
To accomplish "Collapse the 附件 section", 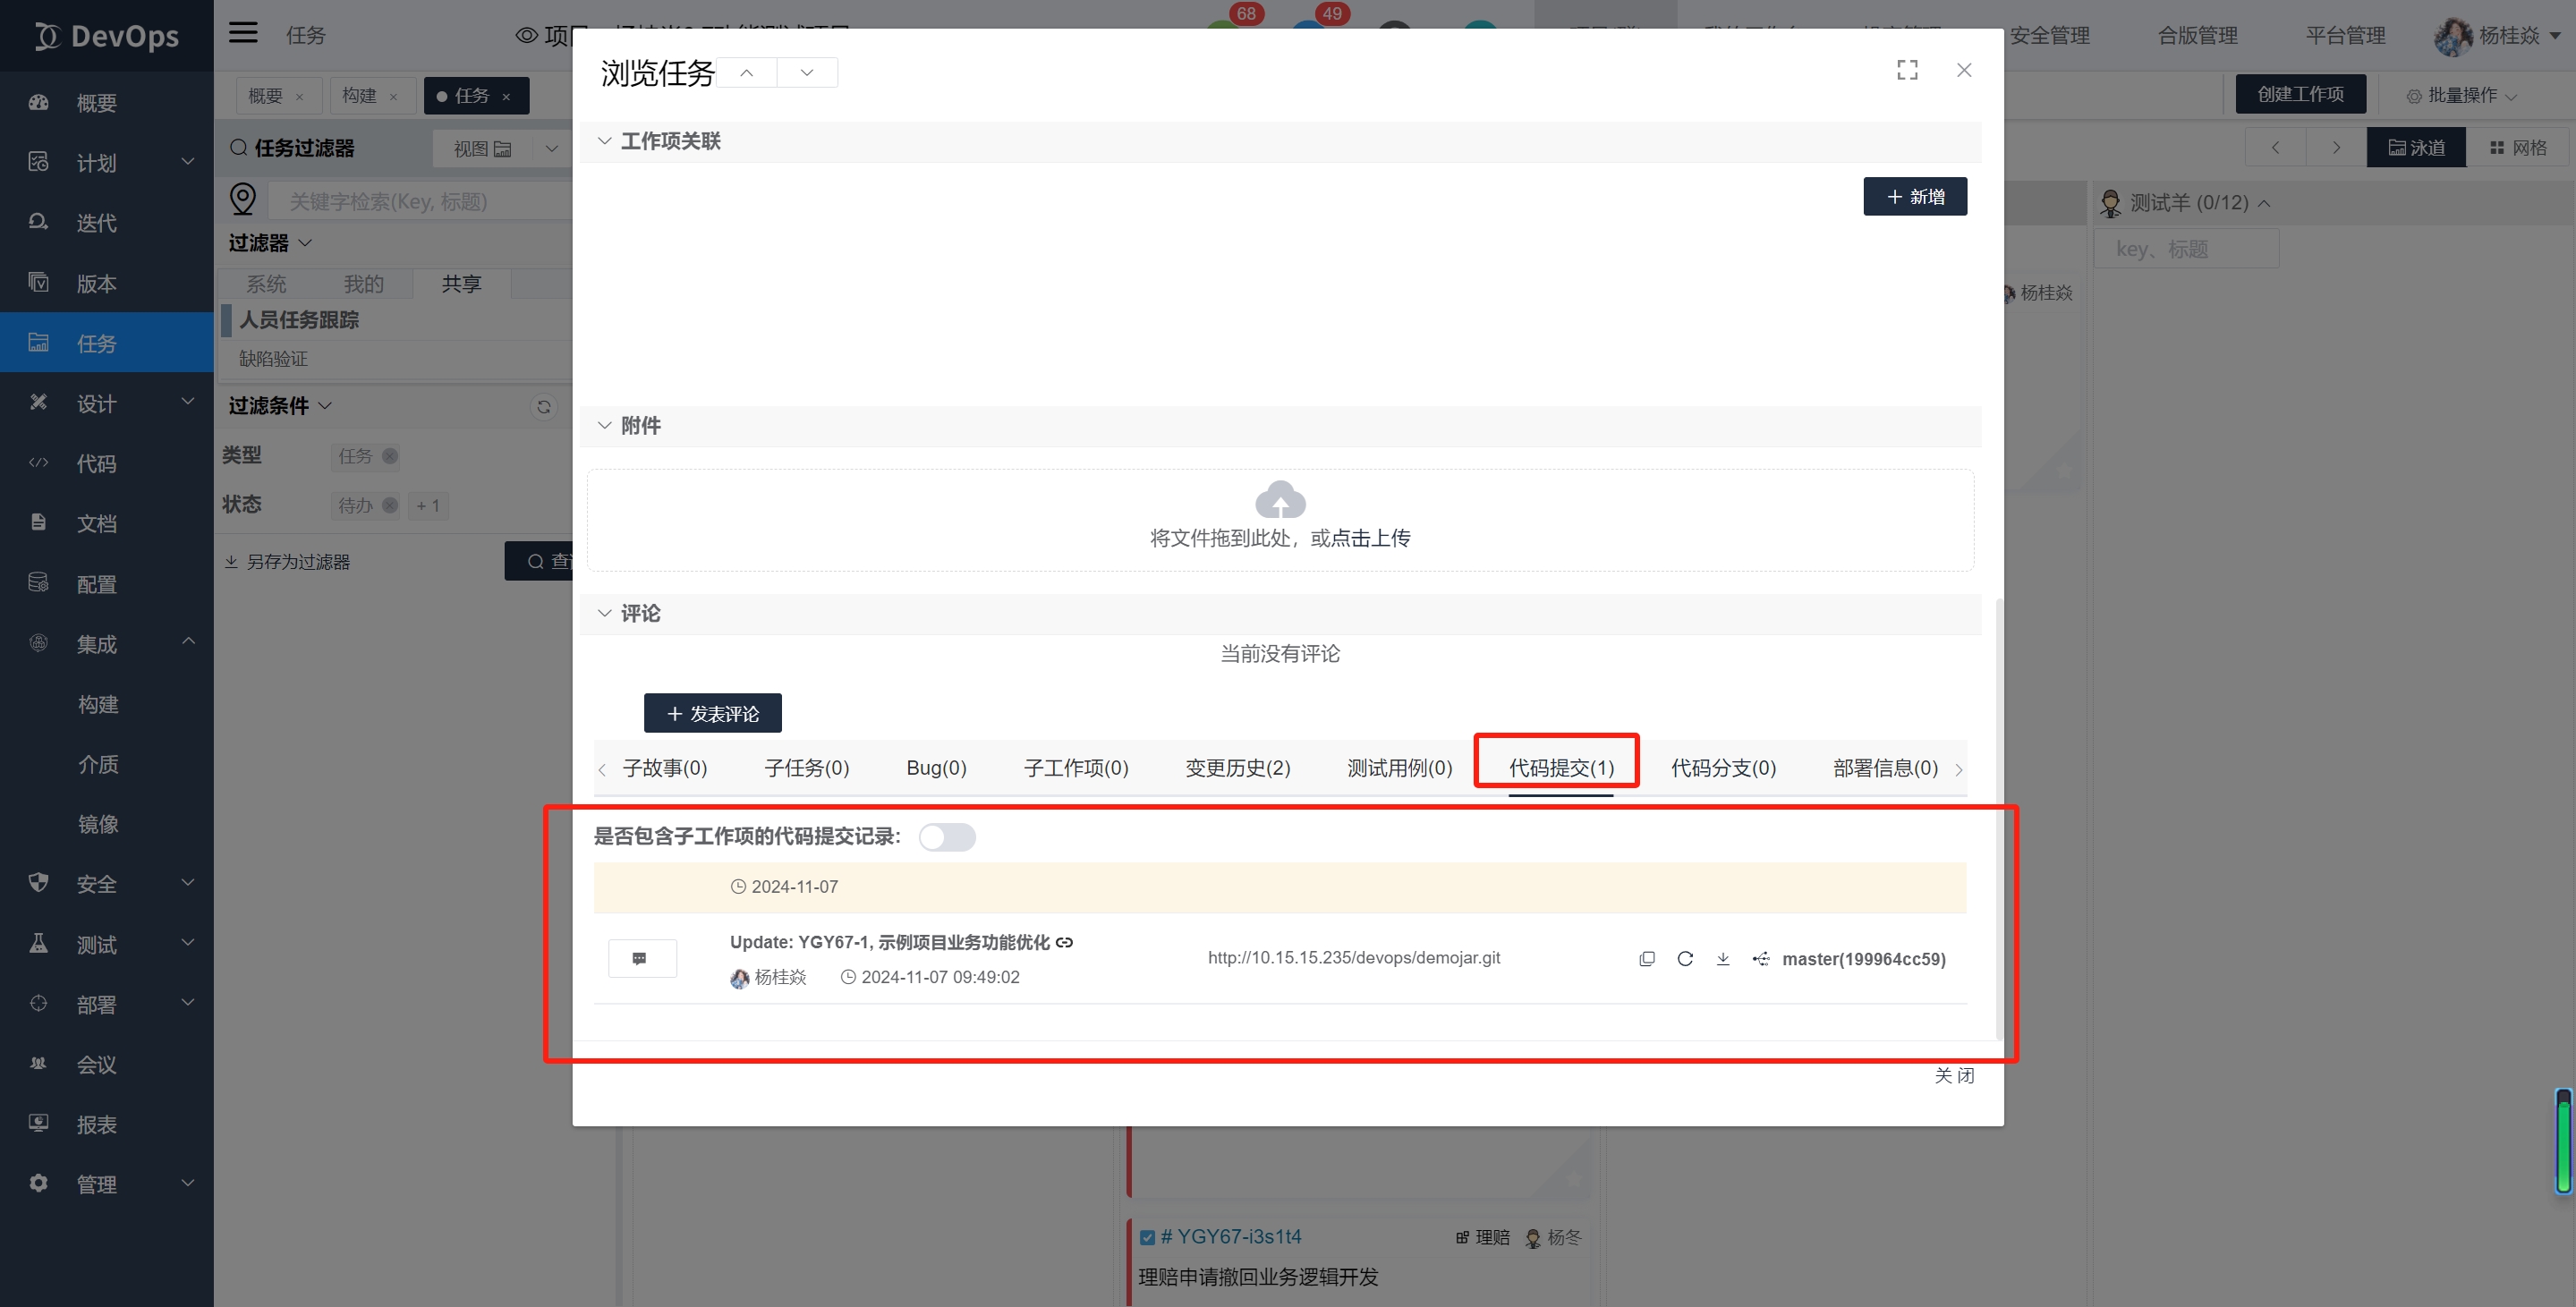I will point(604,425).
